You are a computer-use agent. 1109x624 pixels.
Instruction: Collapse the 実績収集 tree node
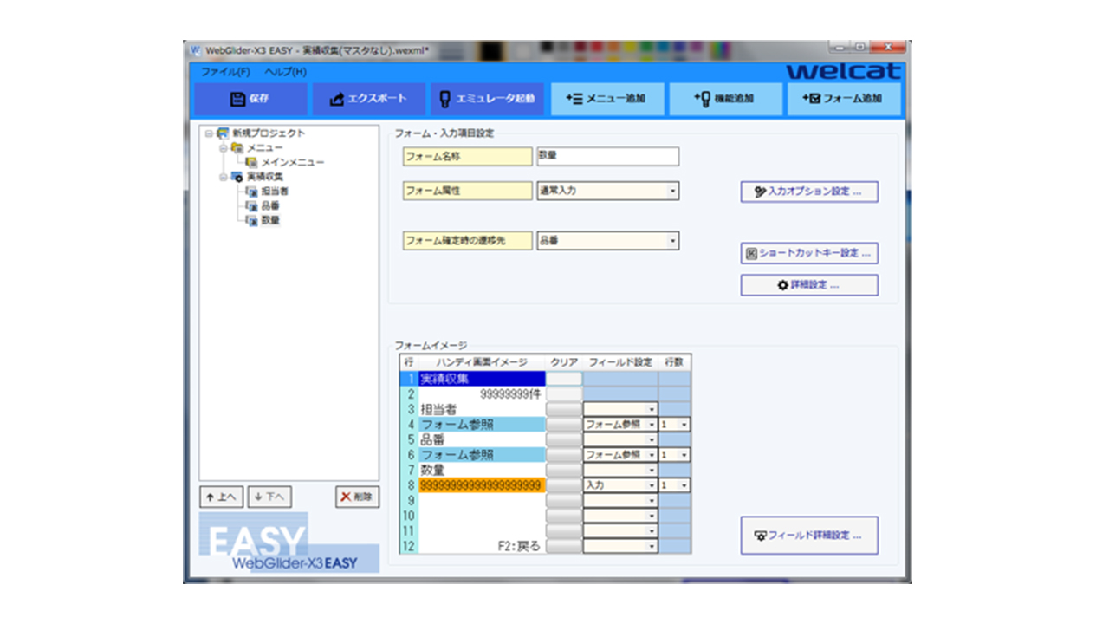[x=223, y=177]
